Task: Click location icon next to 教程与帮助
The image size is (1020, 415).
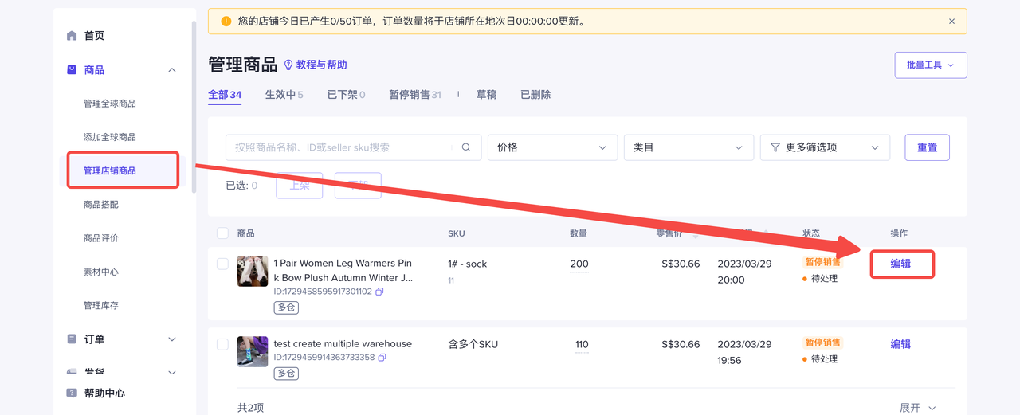Action: [x=288, y=65]
